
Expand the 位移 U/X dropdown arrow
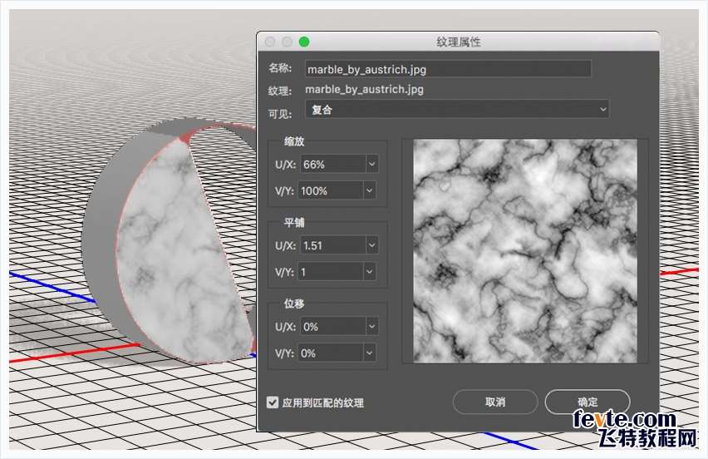[x=372, y=326]
